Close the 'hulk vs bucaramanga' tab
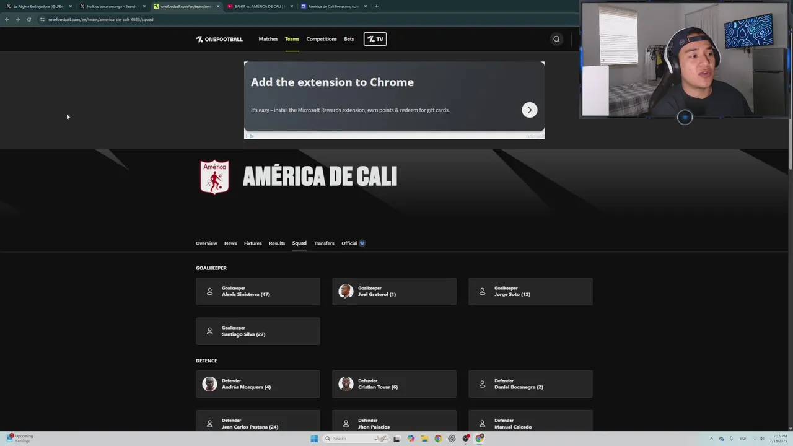This screenshot has width=793, height=446. tap(144, 6)
